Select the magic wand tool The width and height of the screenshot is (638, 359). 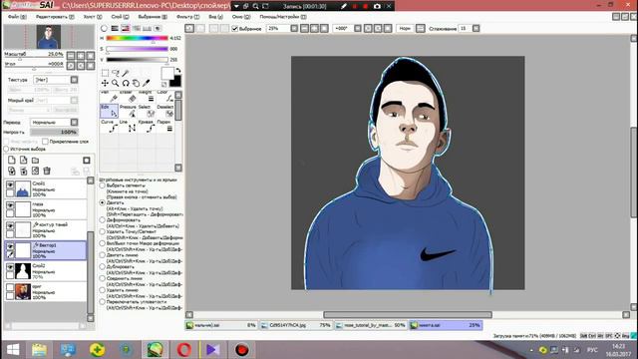(x=126, y=73)
